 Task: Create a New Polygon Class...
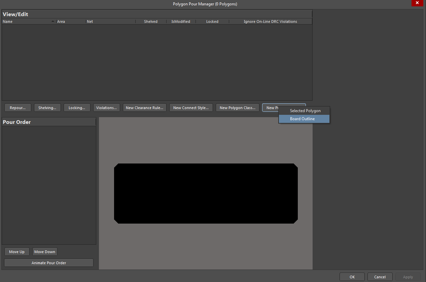237,108
